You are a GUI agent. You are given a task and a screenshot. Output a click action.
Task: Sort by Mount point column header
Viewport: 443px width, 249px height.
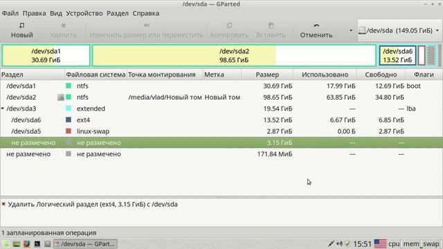(x=165, y=75)
